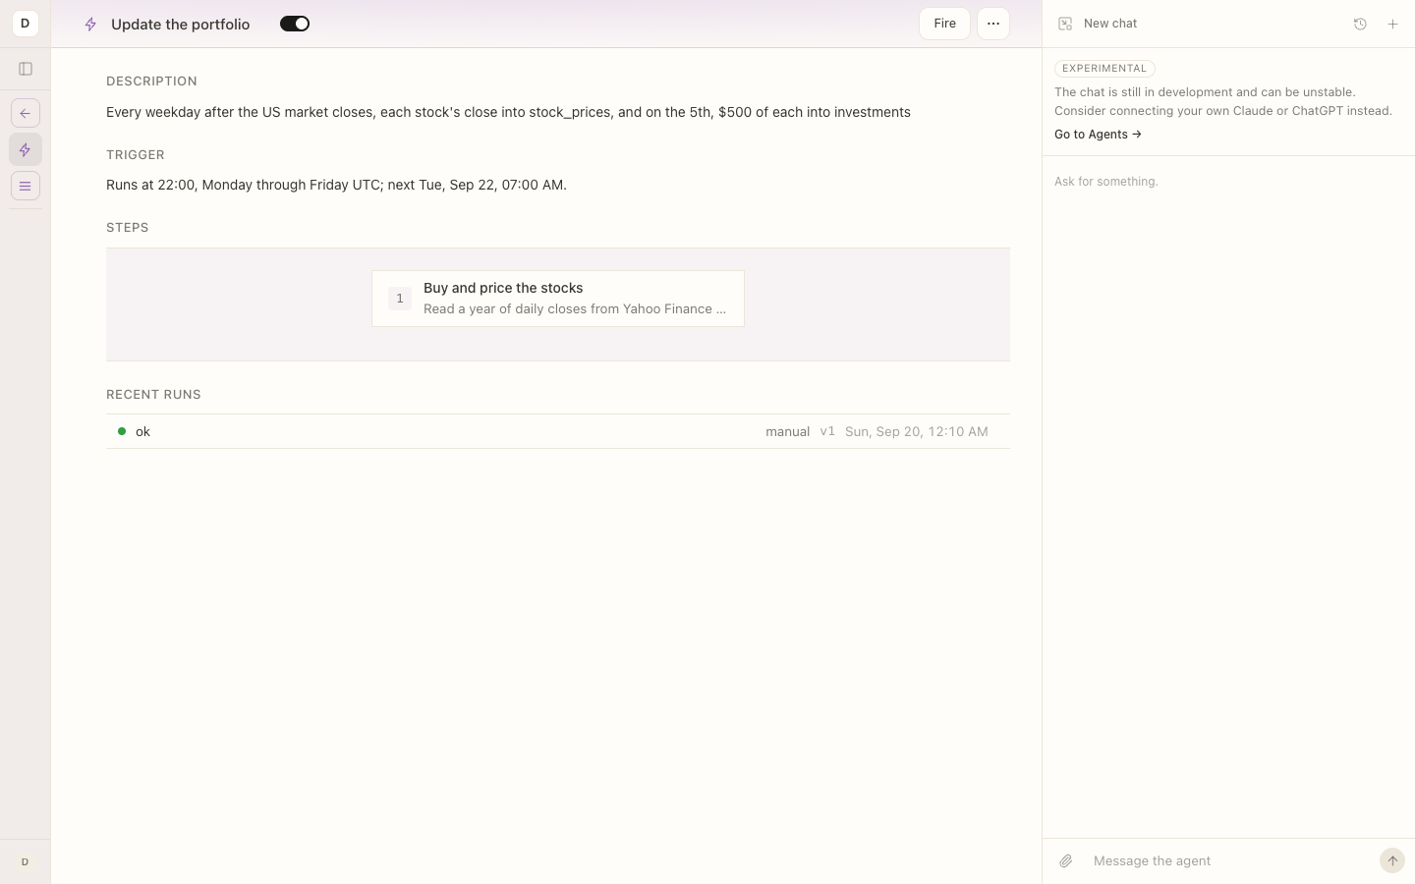Click the step number 1 badge

coord(400,299)
